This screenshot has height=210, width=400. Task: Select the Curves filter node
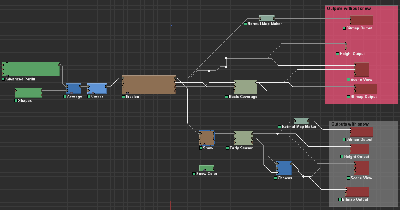point(97,88)
